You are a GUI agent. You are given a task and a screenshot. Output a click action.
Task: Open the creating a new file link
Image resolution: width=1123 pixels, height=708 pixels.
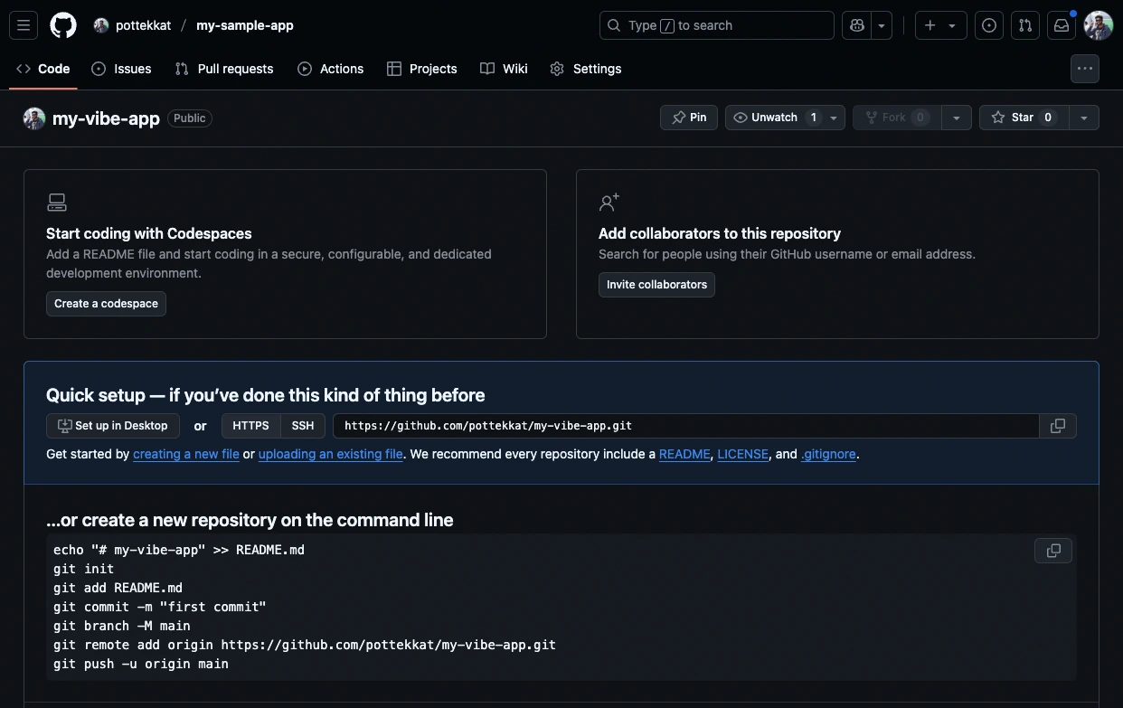pyautogui.click(x=186, y=454)
